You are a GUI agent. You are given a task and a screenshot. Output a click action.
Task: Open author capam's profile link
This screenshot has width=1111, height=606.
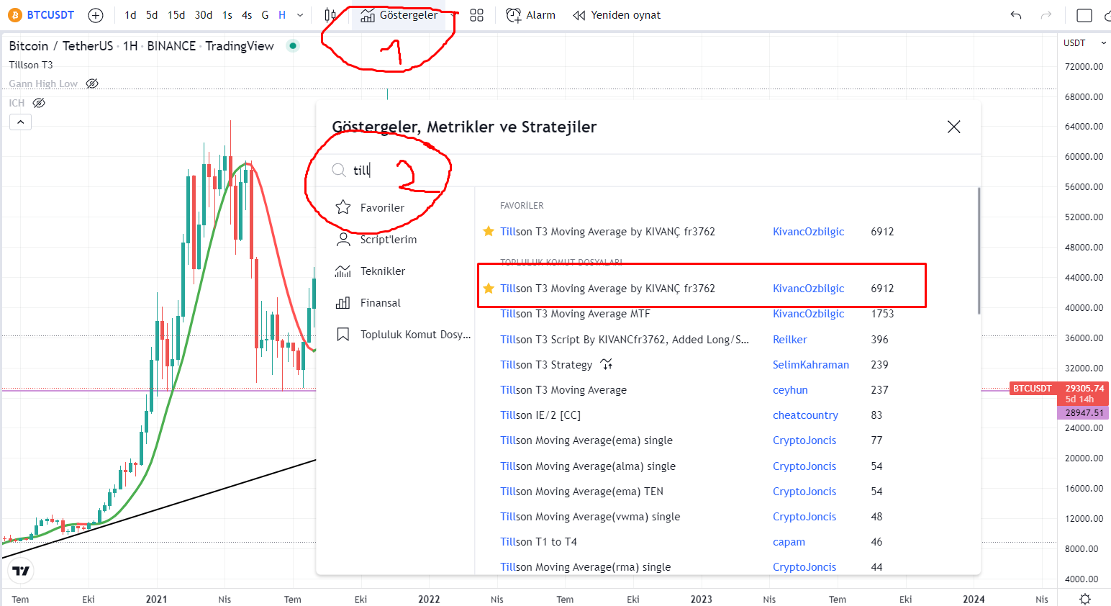(x=789, y=541)
